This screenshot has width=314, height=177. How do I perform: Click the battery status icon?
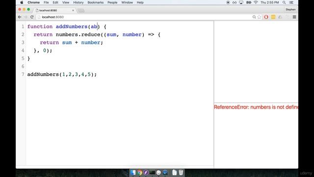click(249, 2)
